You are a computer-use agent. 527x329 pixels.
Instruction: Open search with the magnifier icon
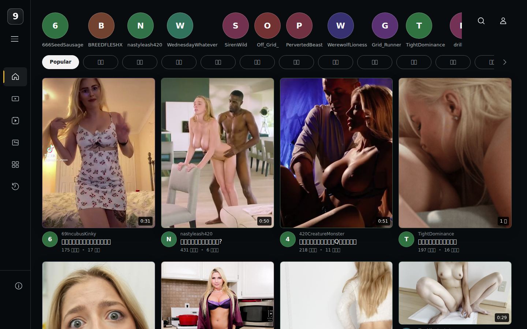tap(481, 21)
